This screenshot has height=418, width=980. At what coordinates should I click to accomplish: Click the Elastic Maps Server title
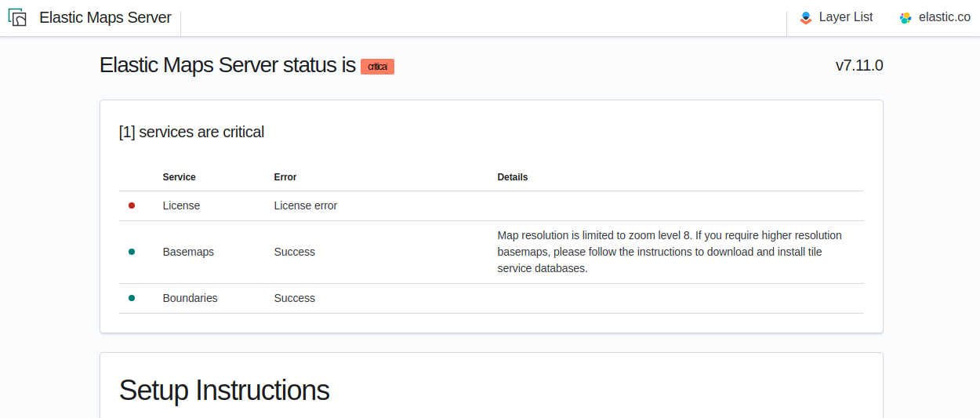pyautogui.click(x=105, y=17)
